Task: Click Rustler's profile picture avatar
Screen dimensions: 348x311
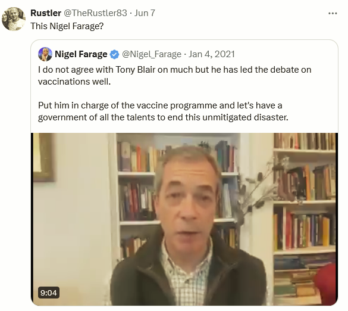Action: 14,19
